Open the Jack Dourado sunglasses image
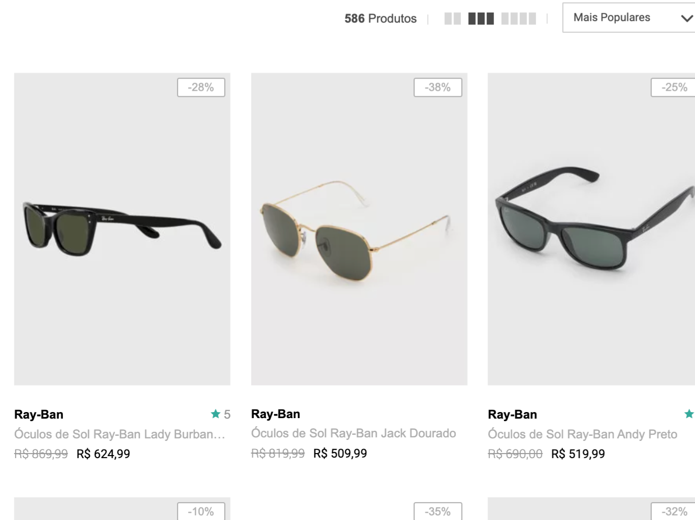The width and height of the screenshot is (695, 520). pyautogui.click(x=359, y=229)
